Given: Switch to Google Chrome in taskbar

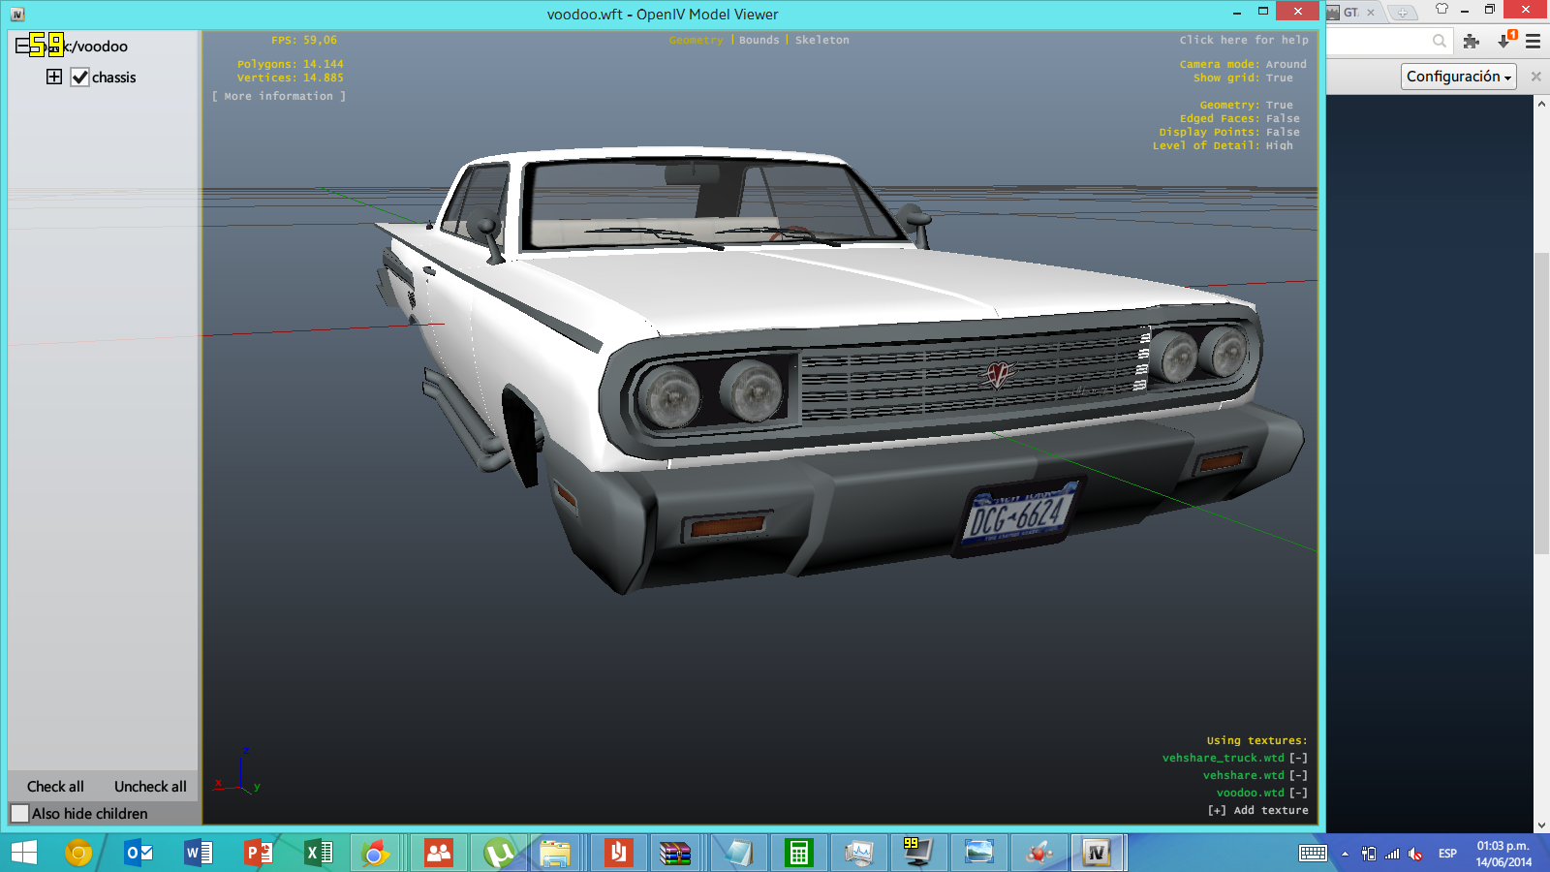Looking at the screenshot, I should tap(376, 853).
